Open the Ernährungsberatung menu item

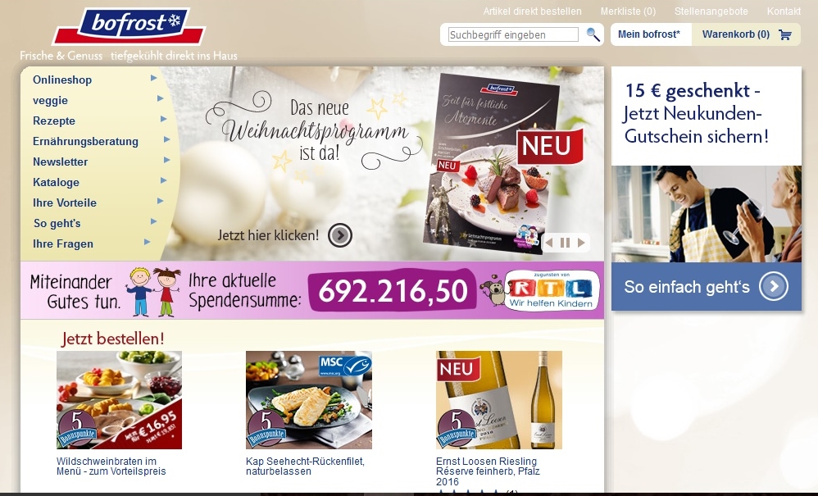85,141
